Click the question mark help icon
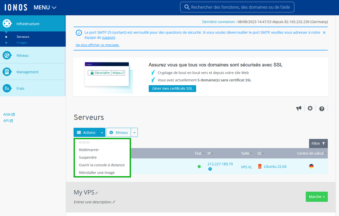The image size is (339, 216). click(x=322, y=109)
